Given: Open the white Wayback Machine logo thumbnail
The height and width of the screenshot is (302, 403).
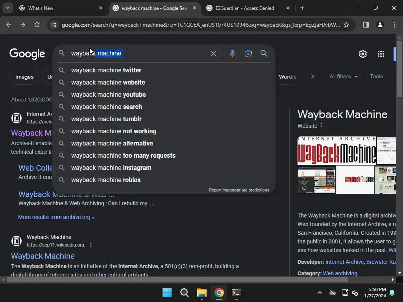Looking at the screenshot, I should tap(355, 180).
